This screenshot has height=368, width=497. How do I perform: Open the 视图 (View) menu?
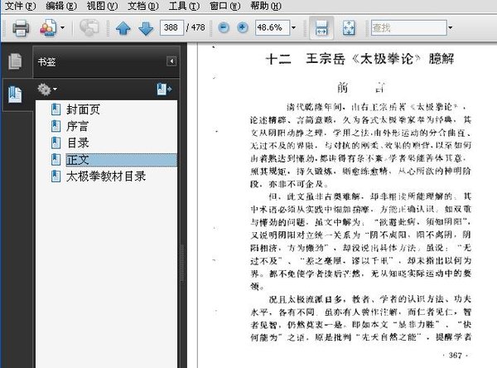pyautogui.click(x=102, y=6)
